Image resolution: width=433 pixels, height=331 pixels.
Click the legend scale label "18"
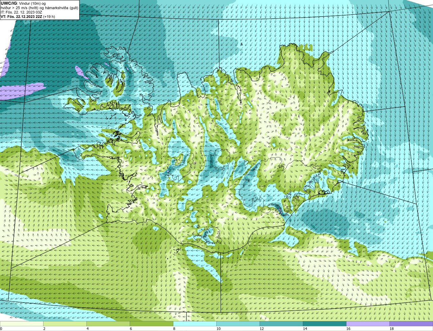coord(392,329)
